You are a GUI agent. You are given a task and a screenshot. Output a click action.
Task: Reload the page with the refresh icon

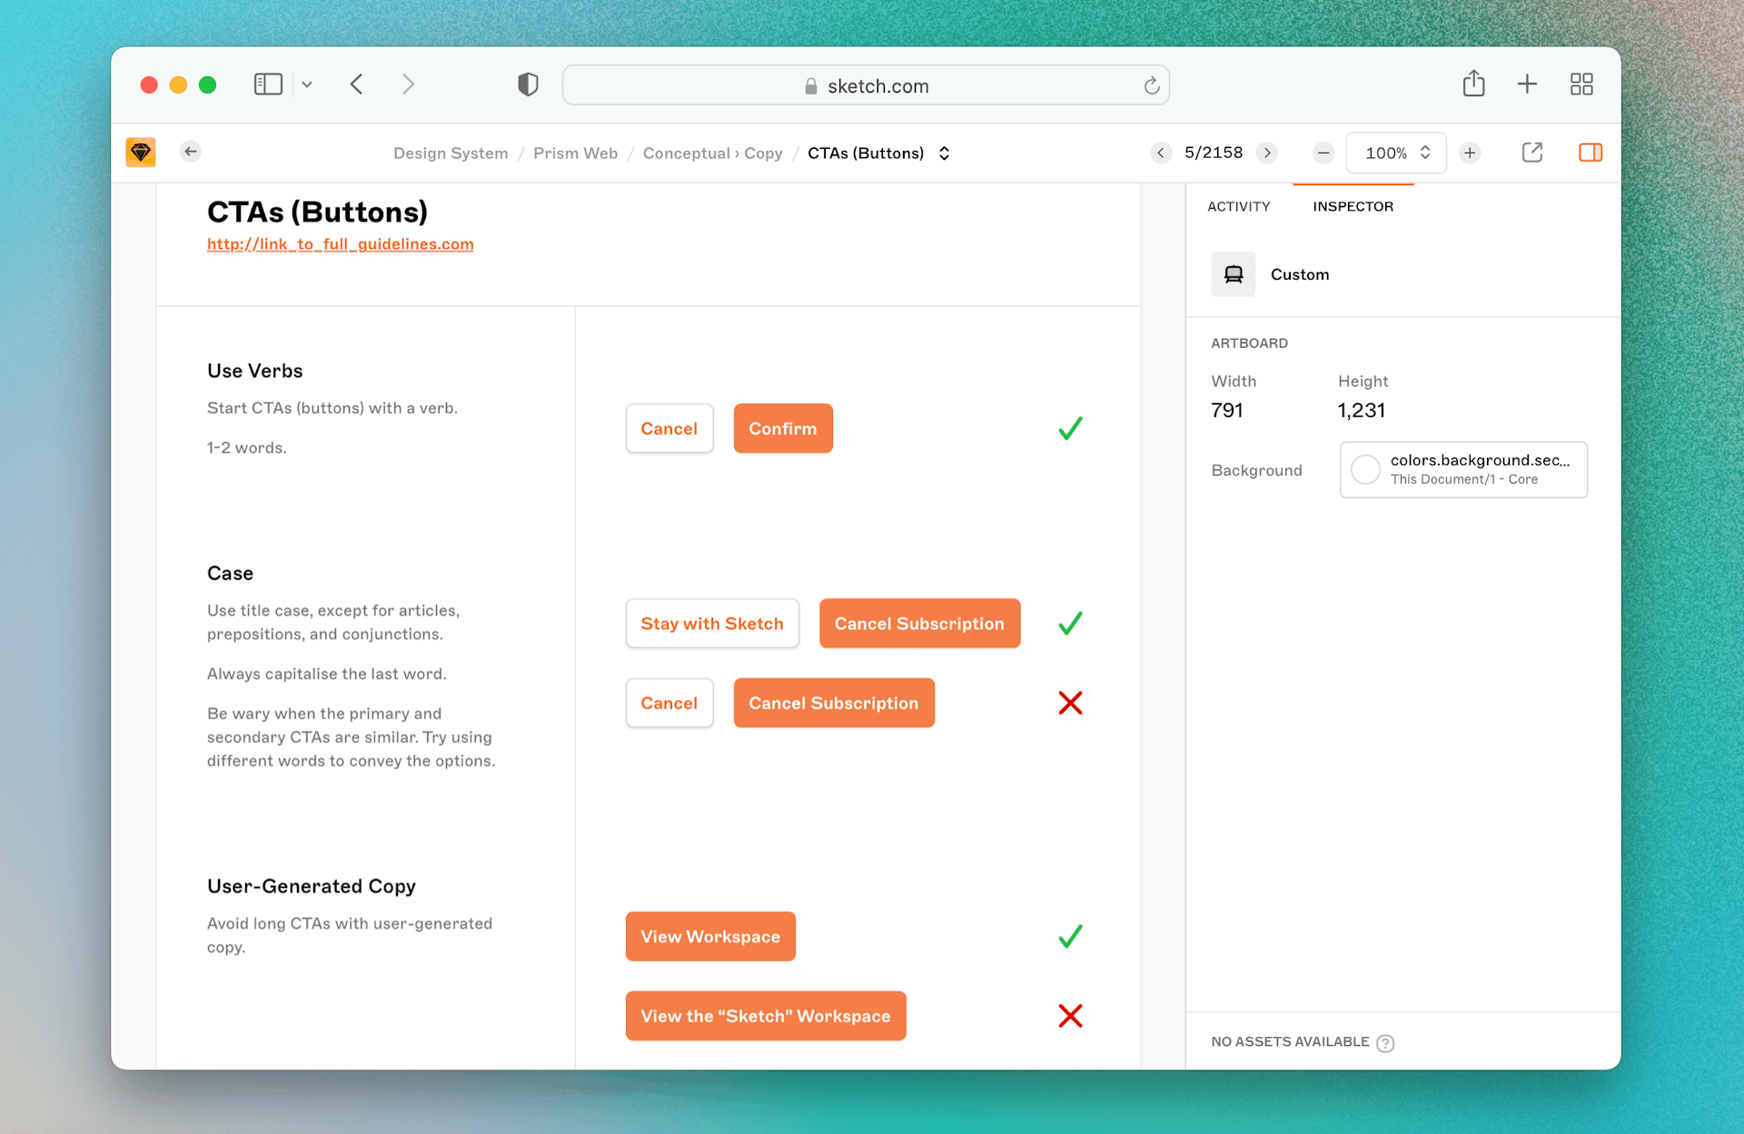tap(1151, 85)
